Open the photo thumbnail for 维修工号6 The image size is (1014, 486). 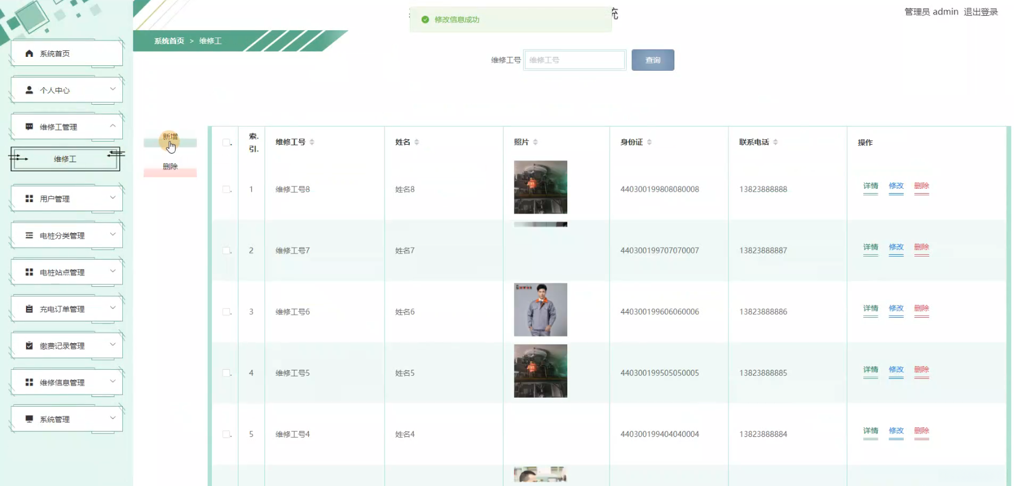click(x=541, y=310)
